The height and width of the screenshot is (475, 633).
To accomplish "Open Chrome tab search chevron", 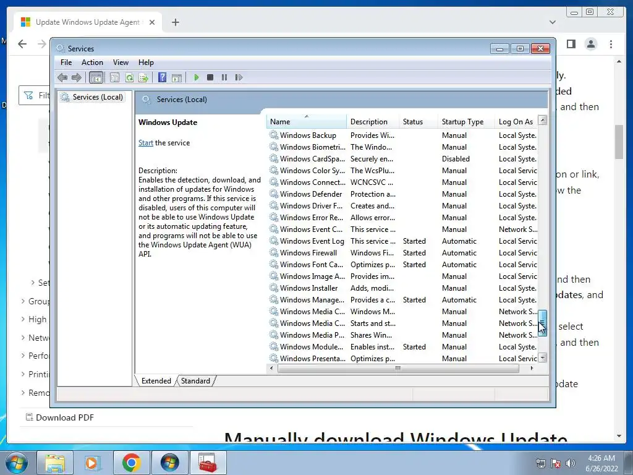I will (x=553, y=22).
